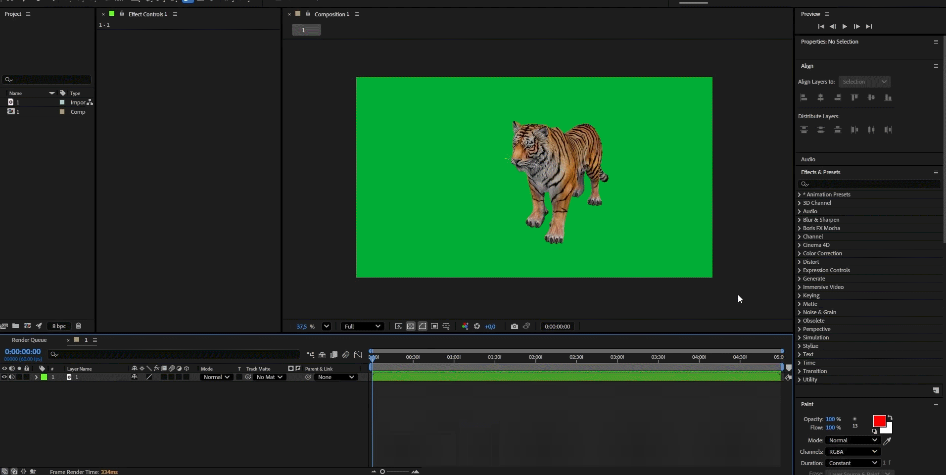
Task: Toggle the transparency grid icon in viewer
Action: [x=411, y=327]
